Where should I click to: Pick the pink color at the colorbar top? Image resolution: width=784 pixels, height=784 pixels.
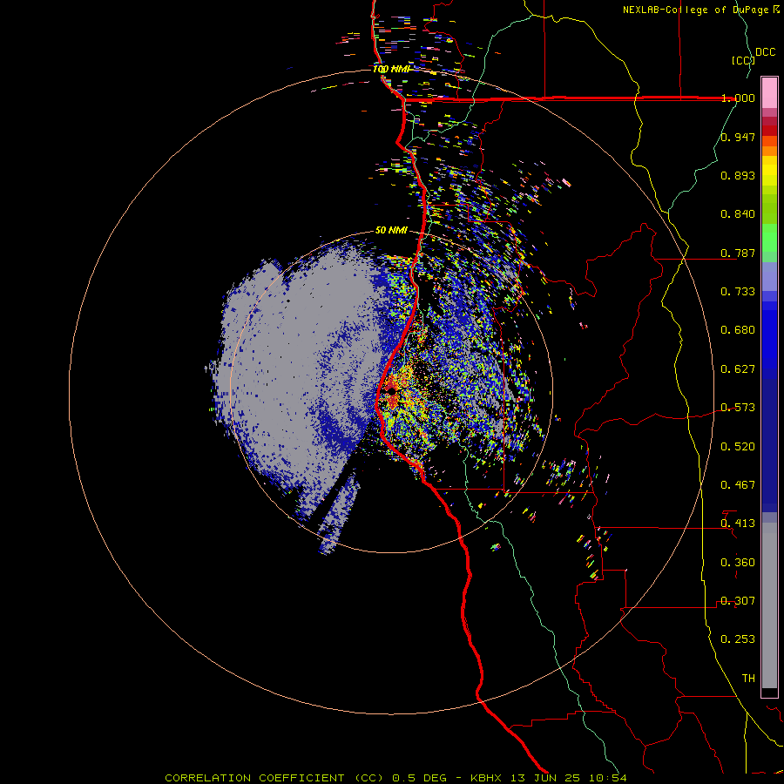pos(769,93)
